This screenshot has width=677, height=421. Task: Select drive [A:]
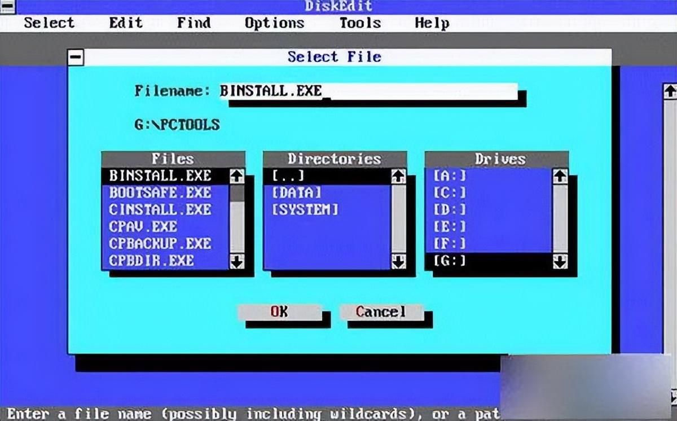pyautogui.click(x=489, y=176)
